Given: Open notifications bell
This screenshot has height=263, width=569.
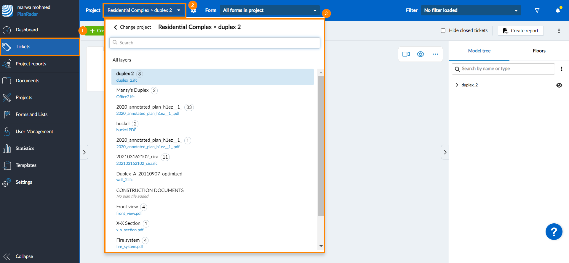Looking at the screenshot, I should tap(558, 10).
